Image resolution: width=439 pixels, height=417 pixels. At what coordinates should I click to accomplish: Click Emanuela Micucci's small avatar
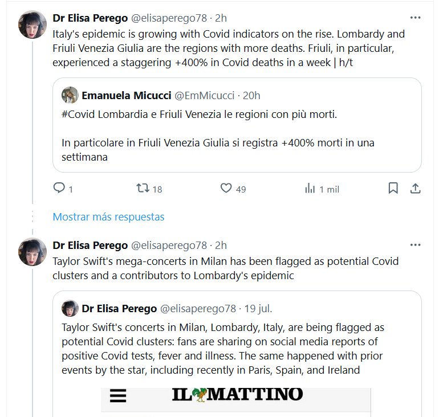click(70, 95)
